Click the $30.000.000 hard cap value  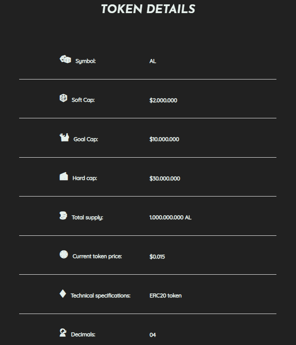click(x=165, y=179)
